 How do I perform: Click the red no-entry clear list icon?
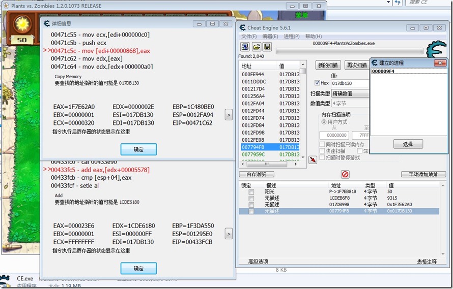[345, 174]
